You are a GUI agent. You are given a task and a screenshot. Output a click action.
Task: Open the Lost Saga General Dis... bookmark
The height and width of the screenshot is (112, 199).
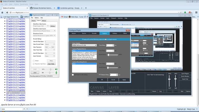click(x=10, y=17)
